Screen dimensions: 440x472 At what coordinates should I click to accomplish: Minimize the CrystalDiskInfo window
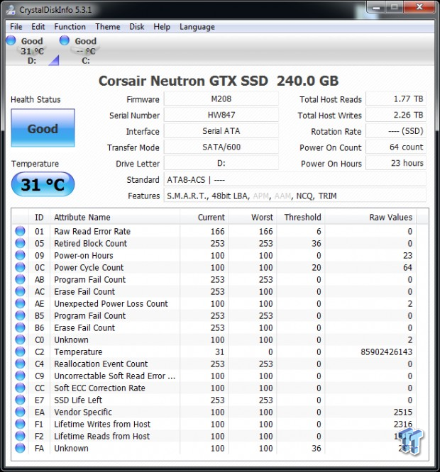[376, 7]
